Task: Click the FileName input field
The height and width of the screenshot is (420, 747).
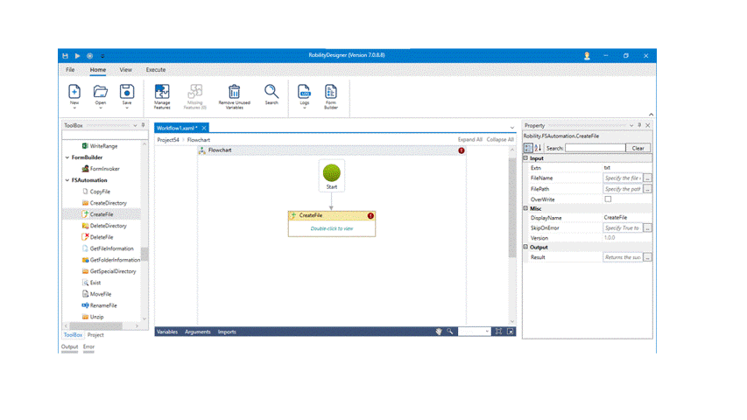Action: pos(623,178)
